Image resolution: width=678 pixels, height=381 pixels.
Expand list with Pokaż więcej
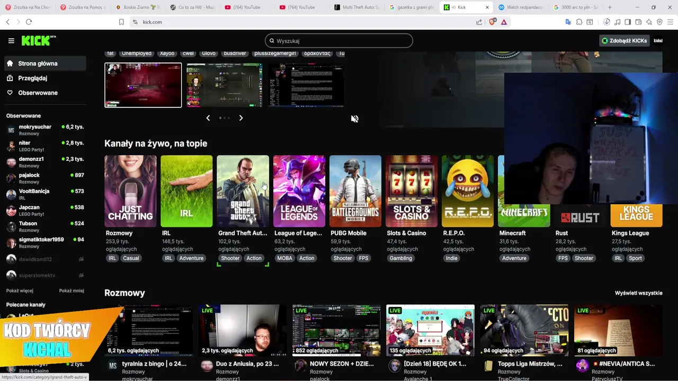point(20,291)
